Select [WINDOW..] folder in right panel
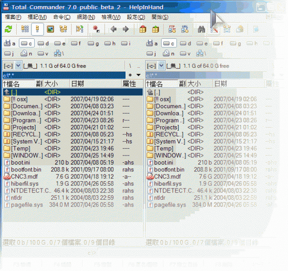 click(212, 156)
